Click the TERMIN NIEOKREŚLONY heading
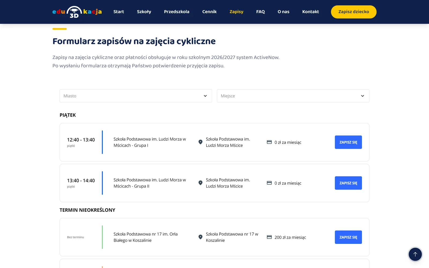This screenshot has height=268, width=429. [x=87, y=210]
